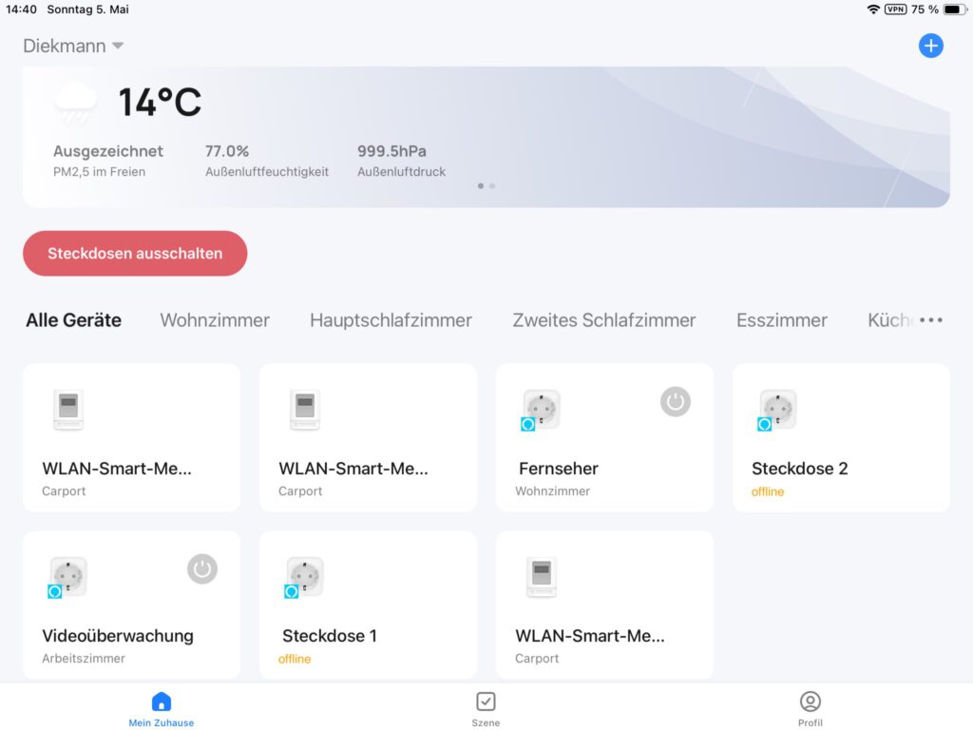Tap the Mein Zuhause home icon

tap(162, 701)
